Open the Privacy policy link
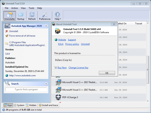 pyautogui.click(x=72, y=44)
